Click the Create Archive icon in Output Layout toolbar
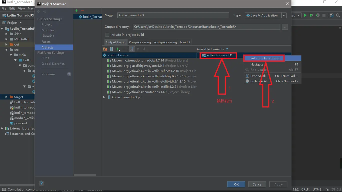This screenshot has height=192, width=342. click(x=111, y=49)
